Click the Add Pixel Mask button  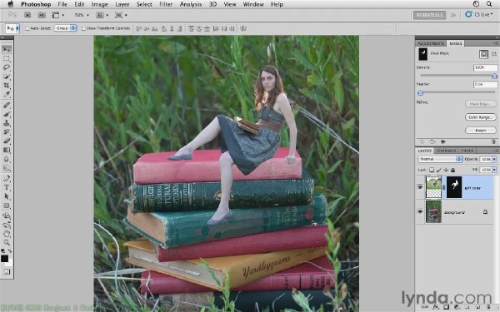[x=483, y=54]
